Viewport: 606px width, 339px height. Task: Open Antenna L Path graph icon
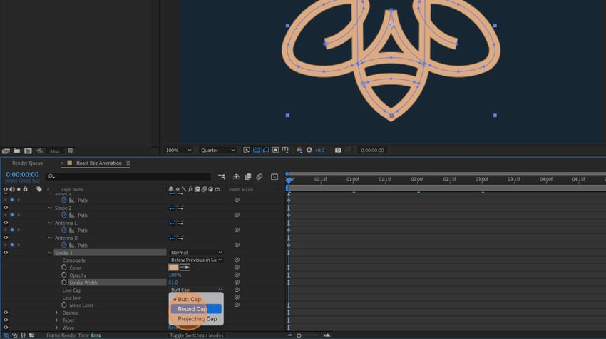click(x=72, y=230)
